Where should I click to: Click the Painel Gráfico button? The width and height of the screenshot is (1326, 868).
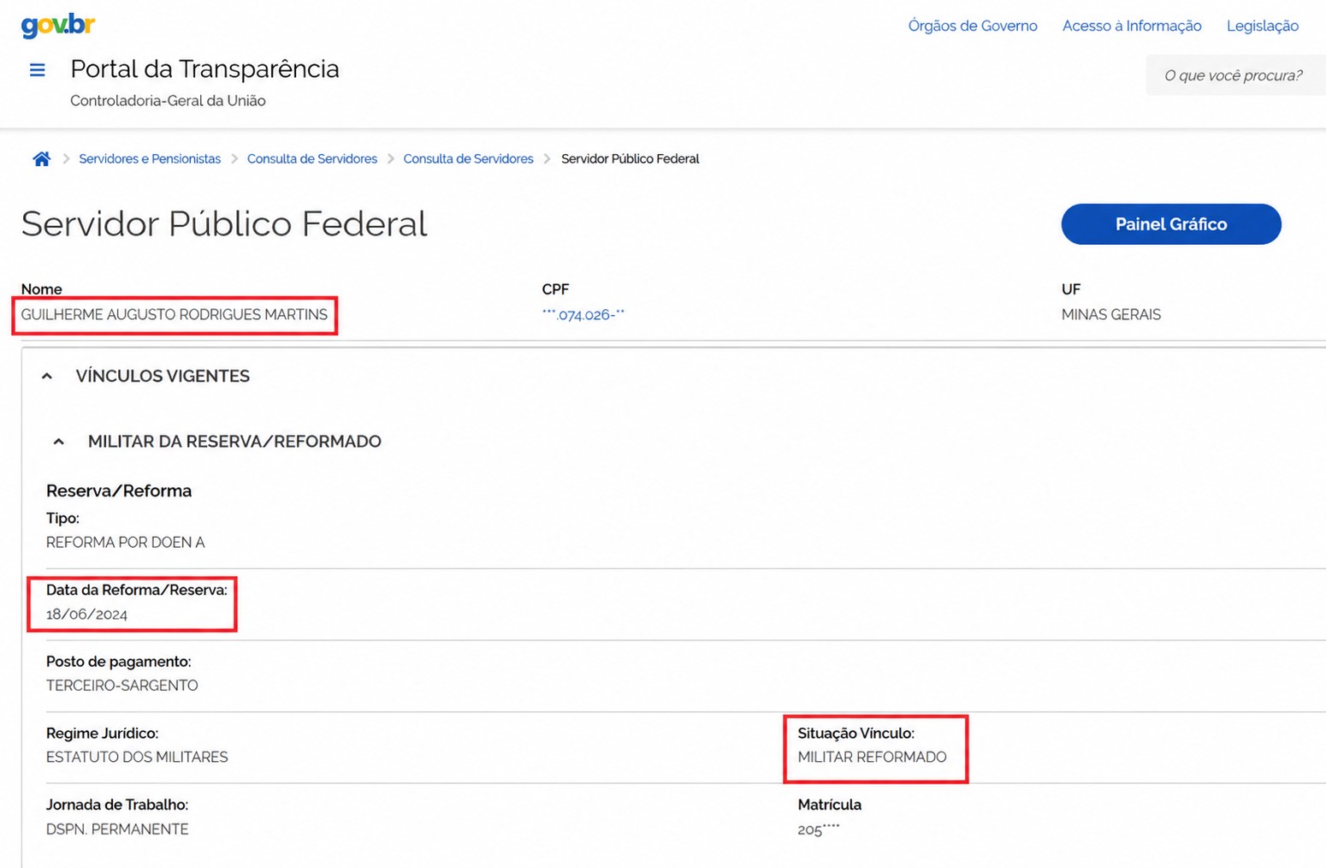(1171, 224)
